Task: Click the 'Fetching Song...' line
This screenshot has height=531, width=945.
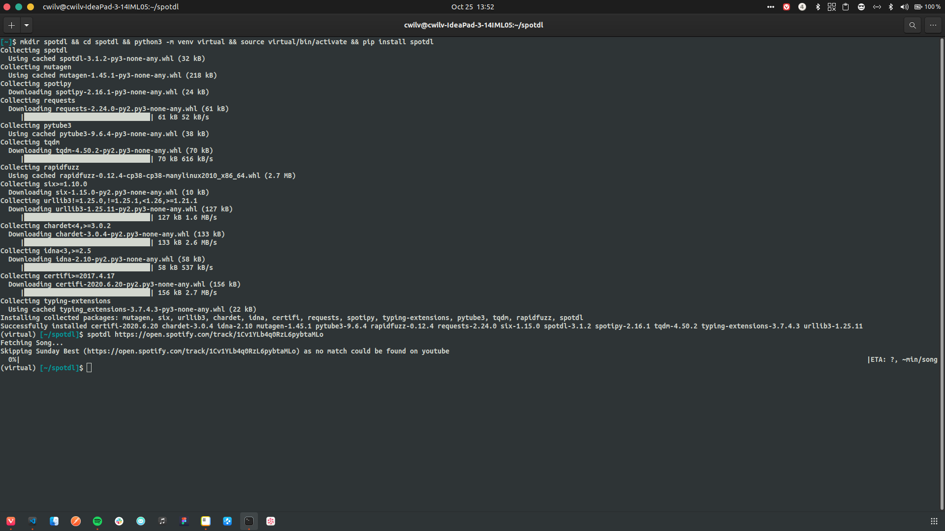Action: click(x=32, y=343)
